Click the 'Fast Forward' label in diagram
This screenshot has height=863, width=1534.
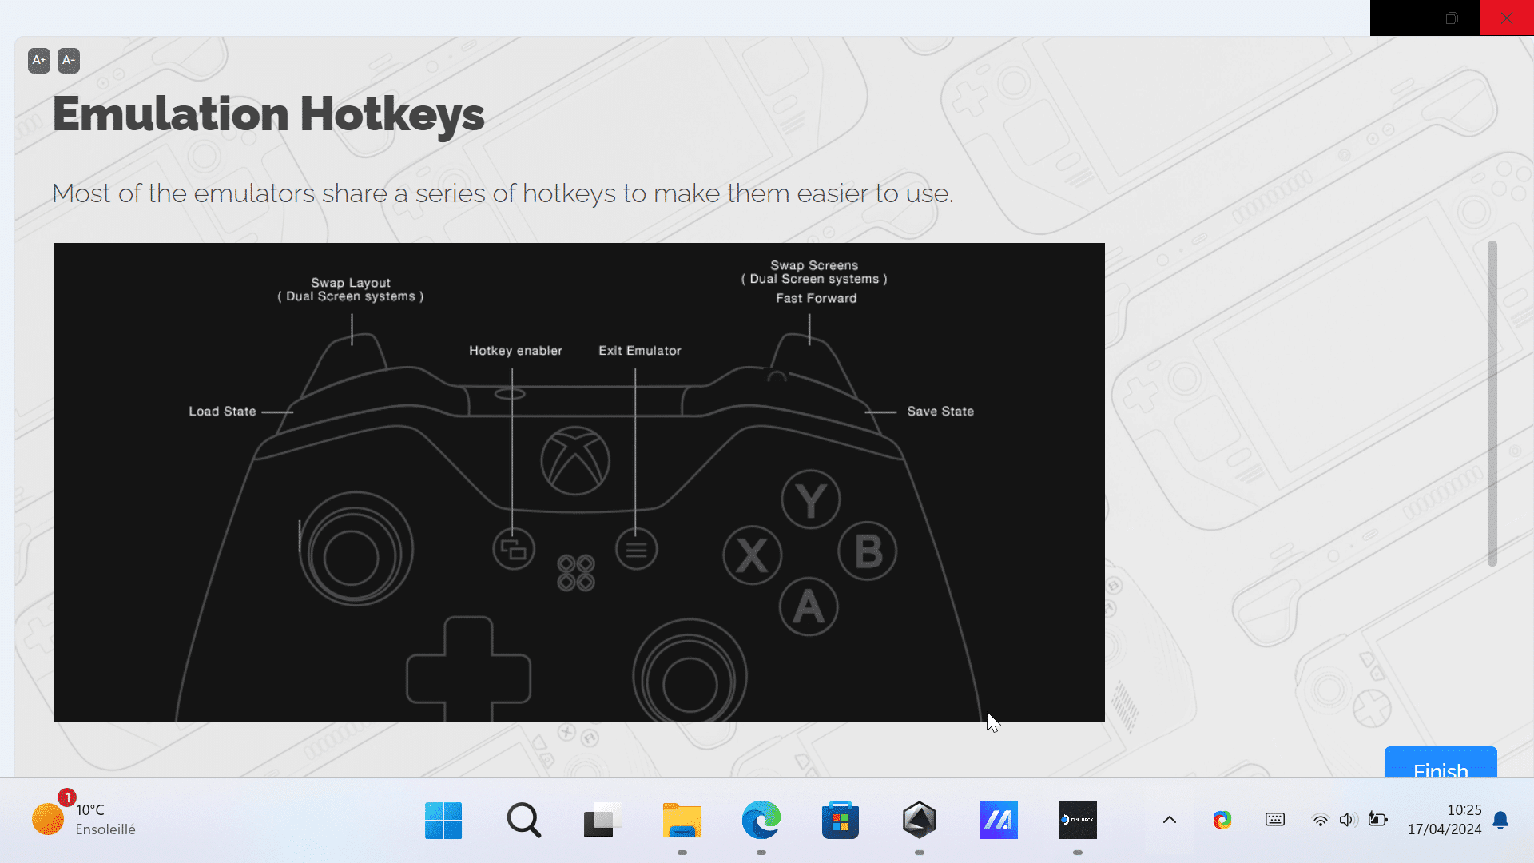816,298
